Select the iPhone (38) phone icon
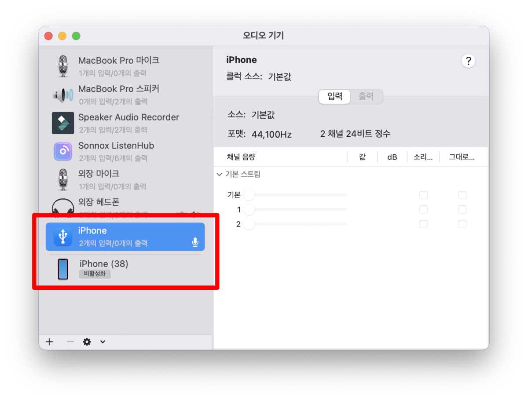This screenshot has width=528, height=401. click(63, 269)
